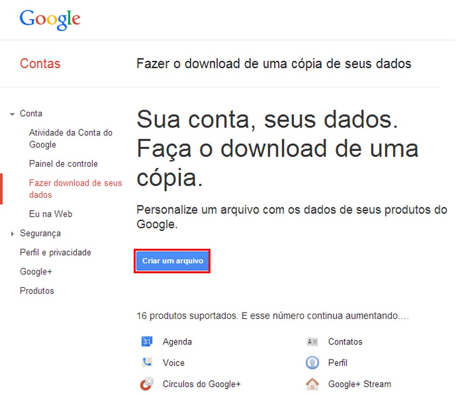Click the Google logo
Viewport: 460px width, 395px height.
50,20
